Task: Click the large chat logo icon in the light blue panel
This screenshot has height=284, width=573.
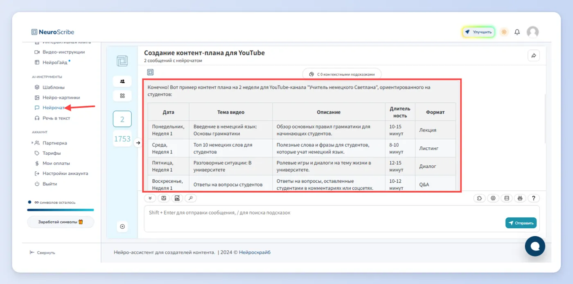Action: pos(122,61)
